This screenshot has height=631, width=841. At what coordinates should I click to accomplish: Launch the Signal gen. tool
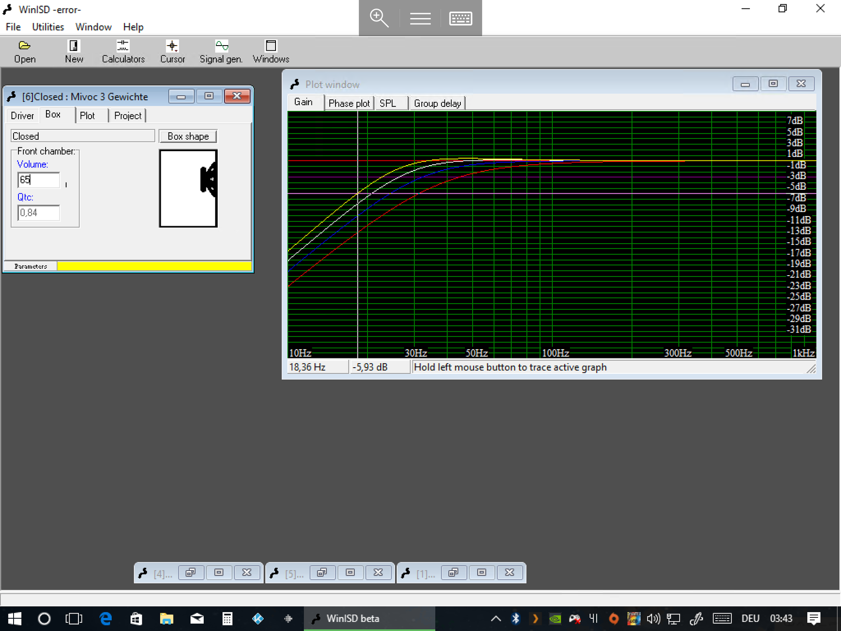point(221,52)
